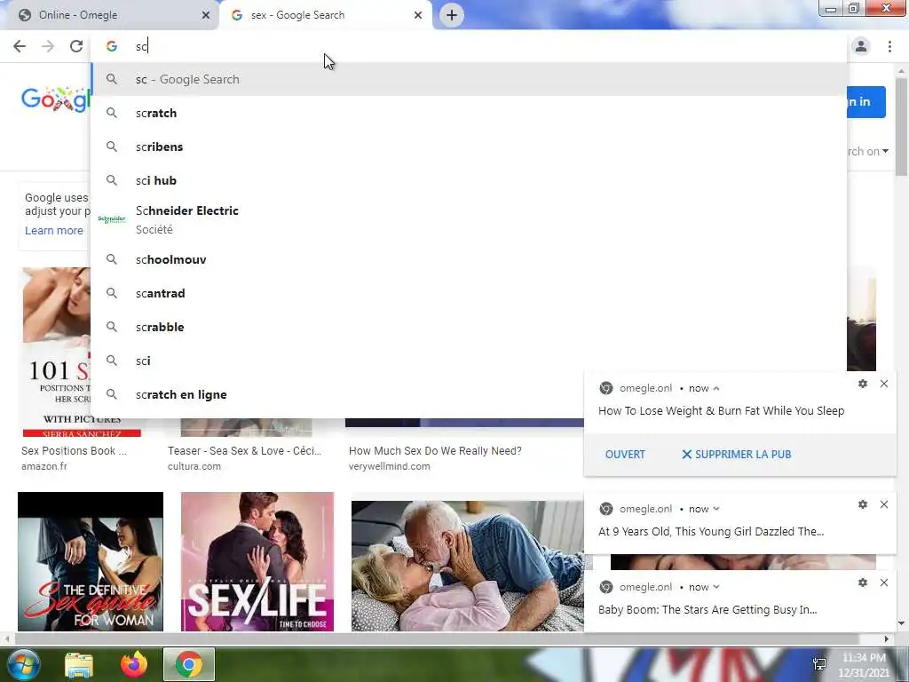The height and width of the screenshot is (682, 909).
Task: Click the Google logo on the page
Action: pyautogui.click(x=55, y=99)
